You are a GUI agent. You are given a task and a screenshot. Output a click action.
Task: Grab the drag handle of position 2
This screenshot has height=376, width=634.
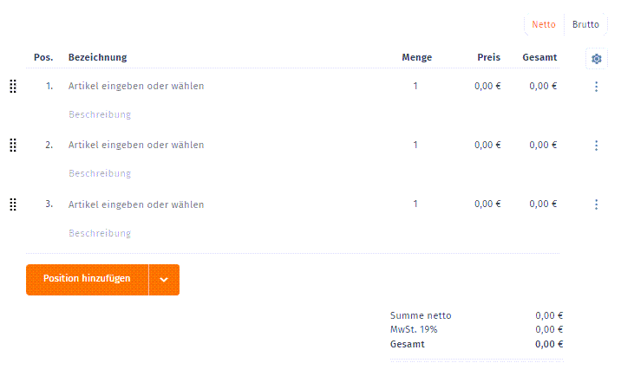click(13, 145)
